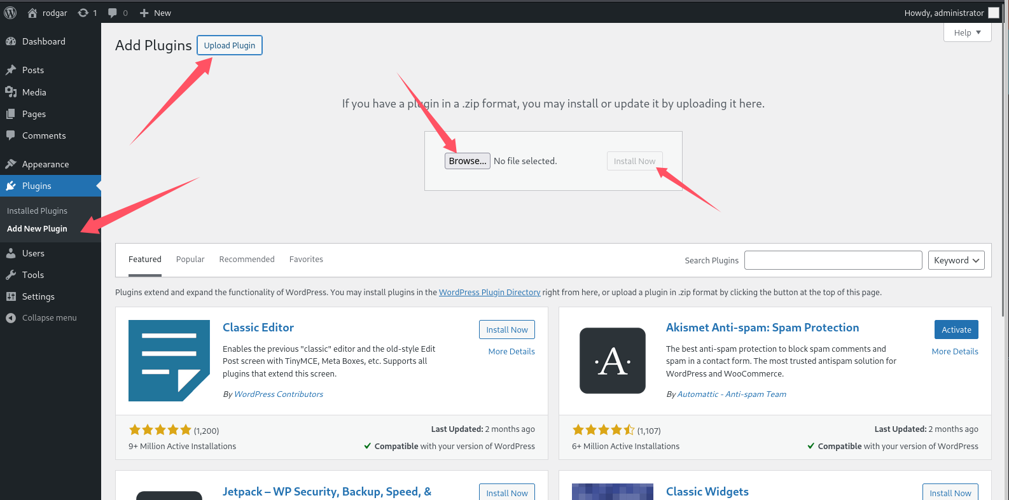Switch to the Popular tab
Screen dimensions: 1009x500
190,259
